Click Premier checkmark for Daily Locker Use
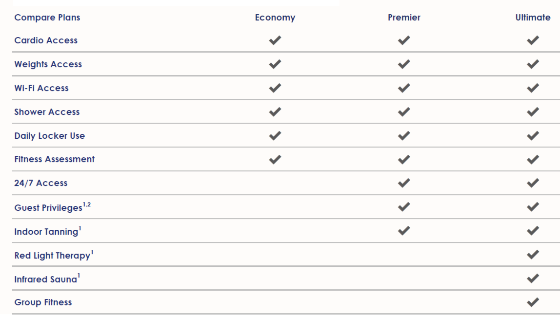This screenshot has height=334, width=560. tap(404, 136)
